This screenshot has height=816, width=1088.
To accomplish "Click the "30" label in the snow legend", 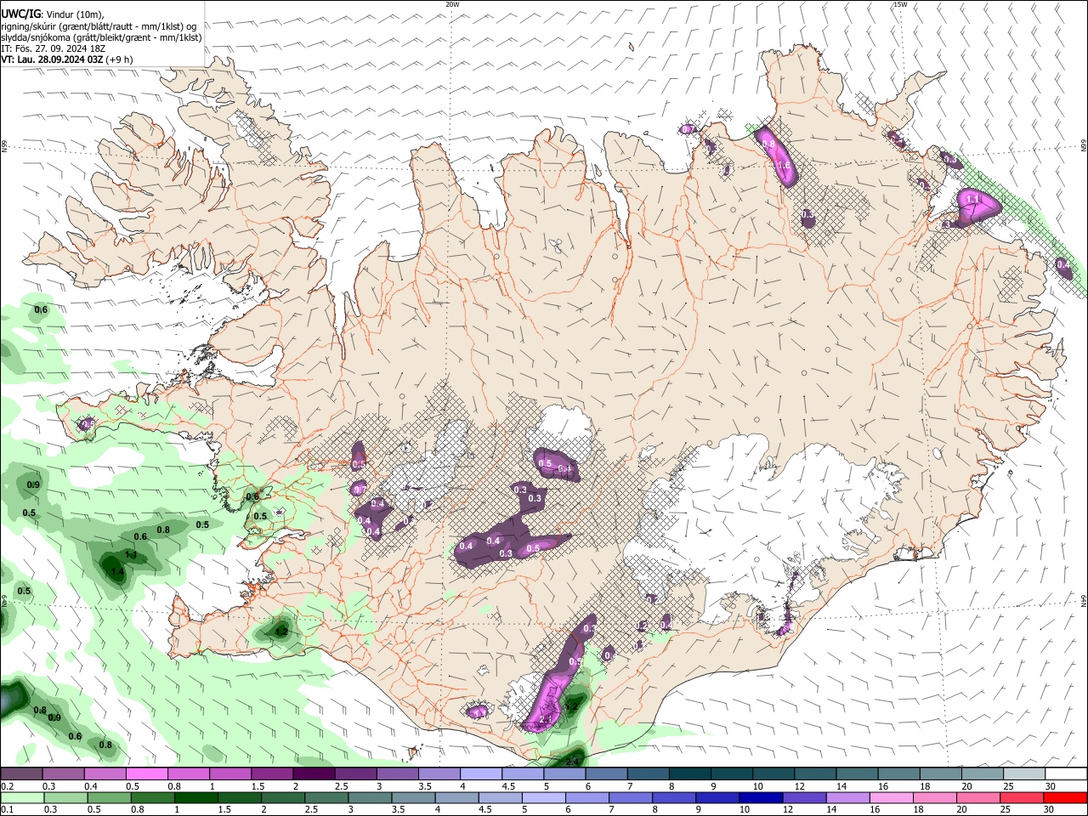I will coord(1051,786).
